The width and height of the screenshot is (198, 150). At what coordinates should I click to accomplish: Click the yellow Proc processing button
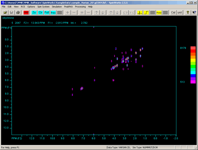pos(159,13)
